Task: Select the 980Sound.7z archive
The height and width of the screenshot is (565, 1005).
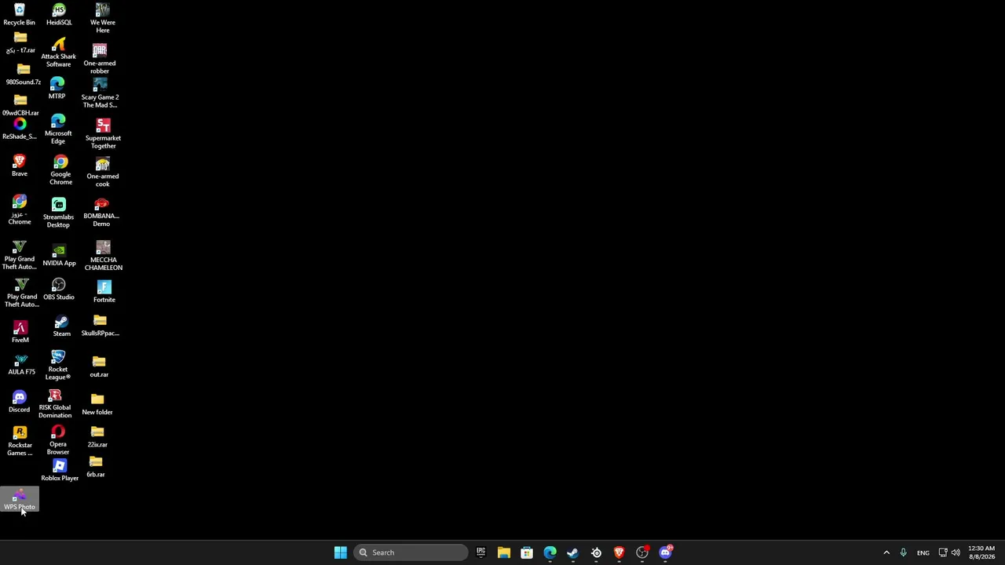Action: 24,75
